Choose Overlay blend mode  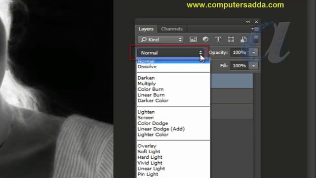tap(173, 146)
